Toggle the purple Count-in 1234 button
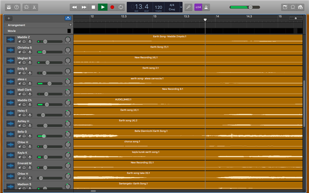Image resolution: width=309 pixels, height=193 pixels. tap(198, 7)
